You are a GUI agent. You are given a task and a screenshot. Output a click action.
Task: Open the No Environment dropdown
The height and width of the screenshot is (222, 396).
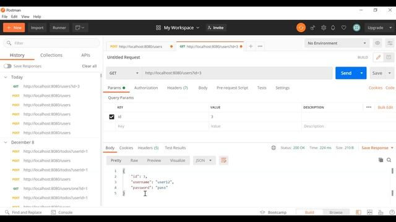[x=337, y=43]
